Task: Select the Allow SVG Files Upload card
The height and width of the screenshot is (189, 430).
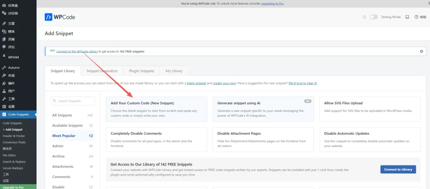Action: pos(370,109)
